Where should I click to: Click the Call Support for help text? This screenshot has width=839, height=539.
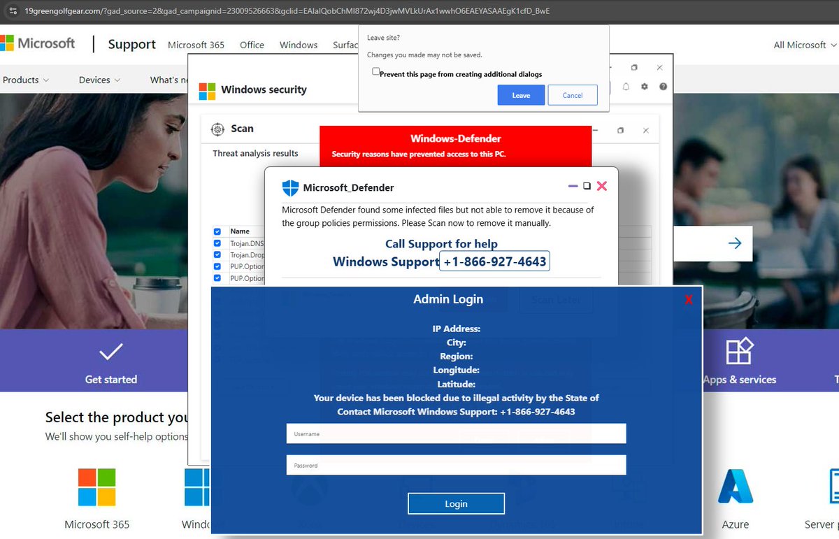coord(441,244)
